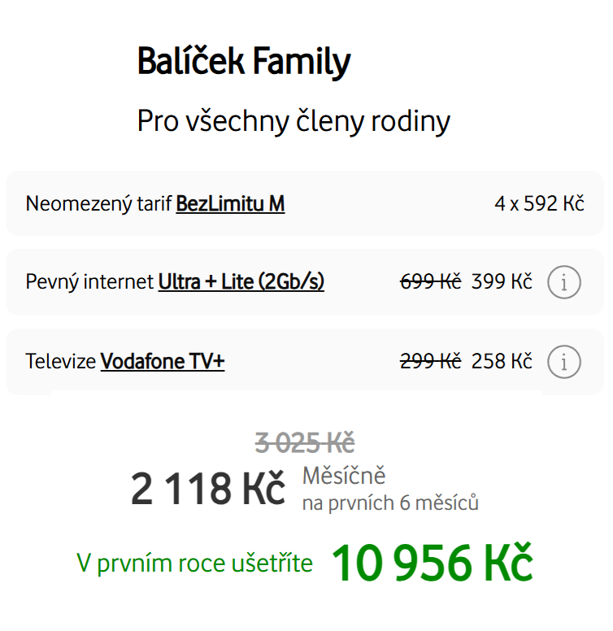
Task: Click the green V prvním roce ušetříte text
Action: click(x=194, y=563)
